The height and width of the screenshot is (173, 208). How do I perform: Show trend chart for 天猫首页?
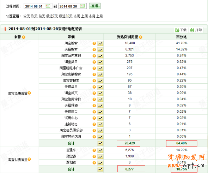[x=100, y=112]
